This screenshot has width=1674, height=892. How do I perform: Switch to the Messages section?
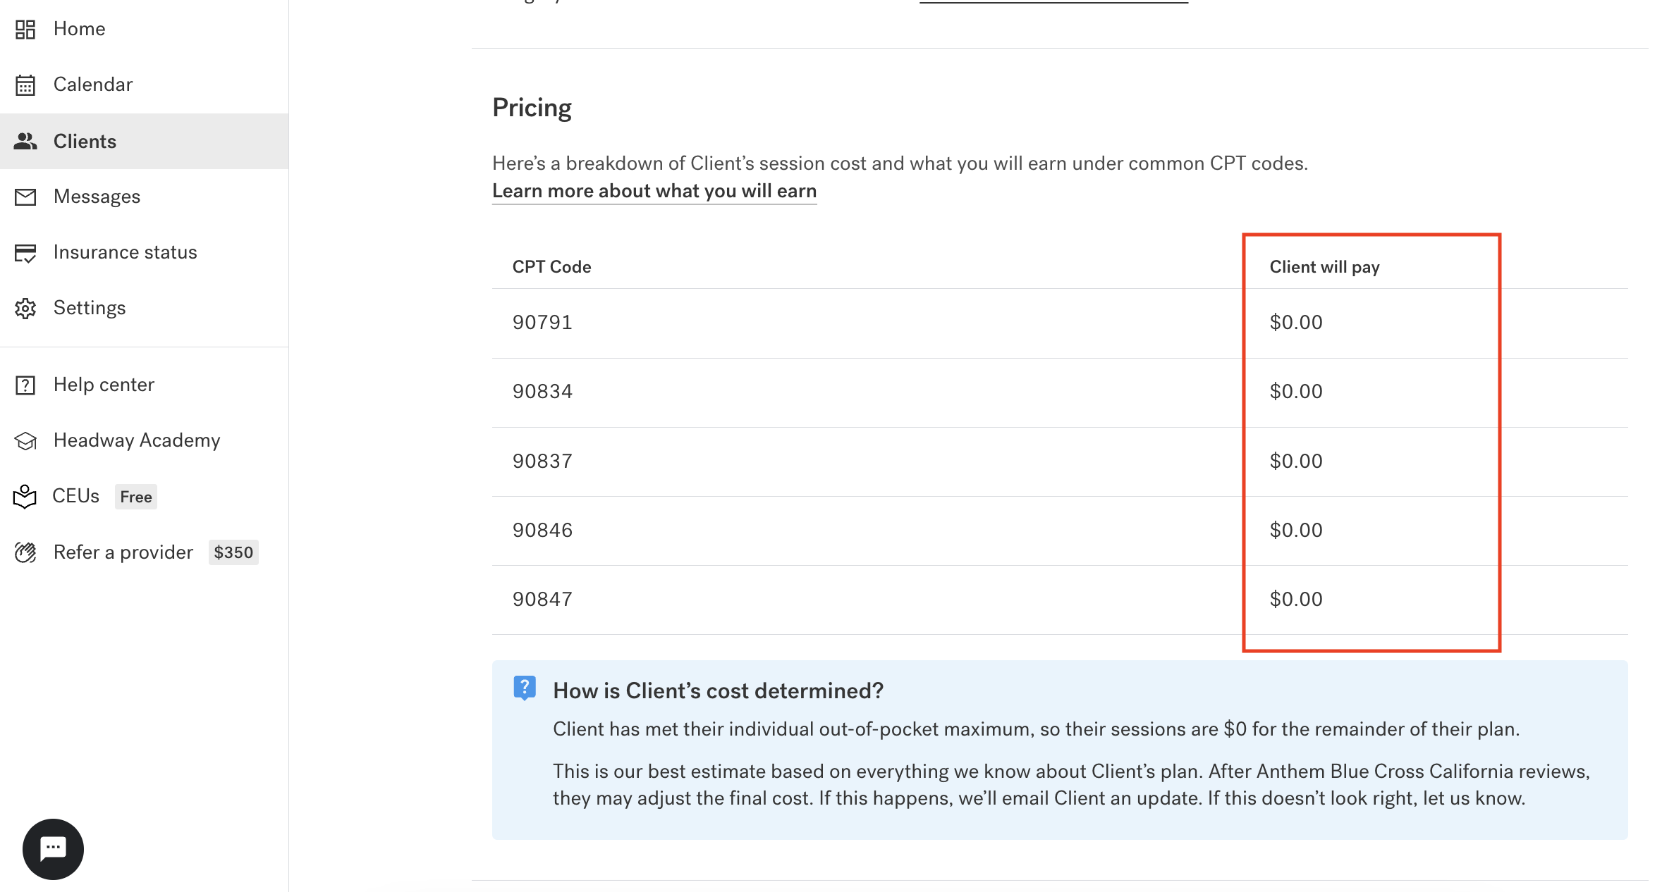pos(97,197)
